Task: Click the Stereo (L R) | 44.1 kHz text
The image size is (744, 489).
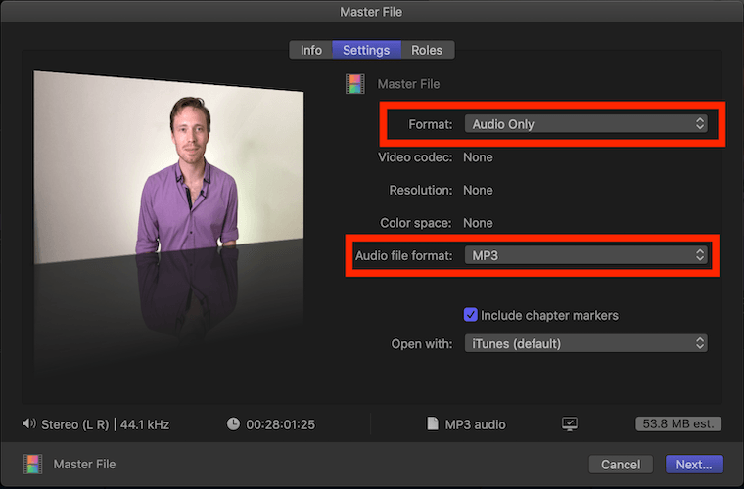Action: click(x=106, y=424)
